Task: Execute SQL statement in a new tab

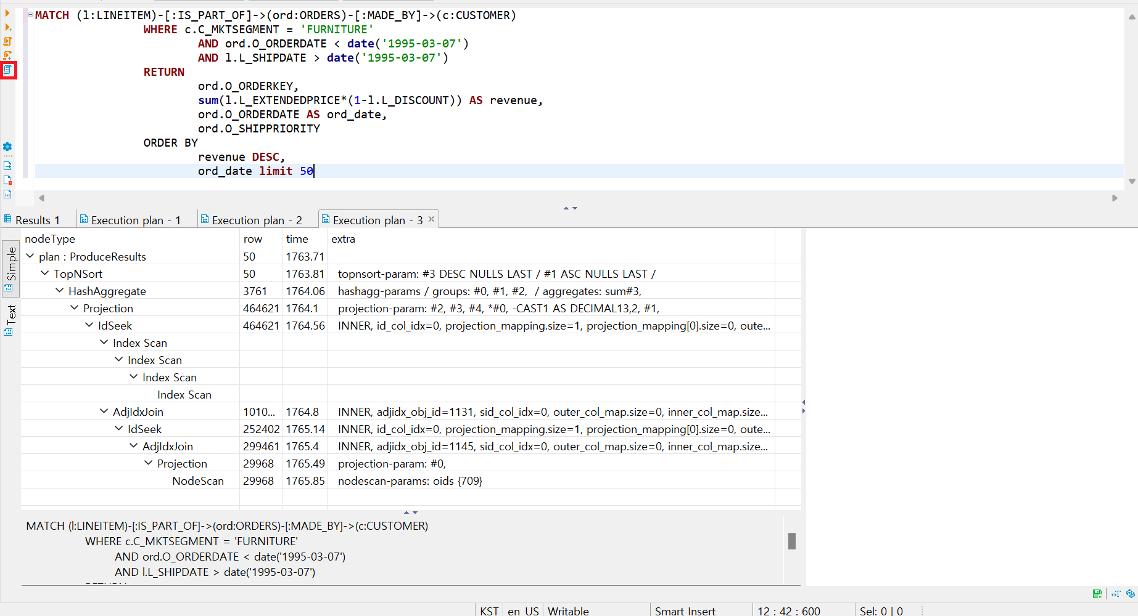Action: [x=7, y=27]
